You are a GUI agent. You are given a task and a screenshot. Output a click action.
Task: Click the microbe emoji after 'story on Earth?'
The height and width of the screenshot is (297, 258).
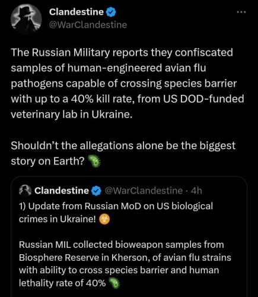(x=94, y=162)
